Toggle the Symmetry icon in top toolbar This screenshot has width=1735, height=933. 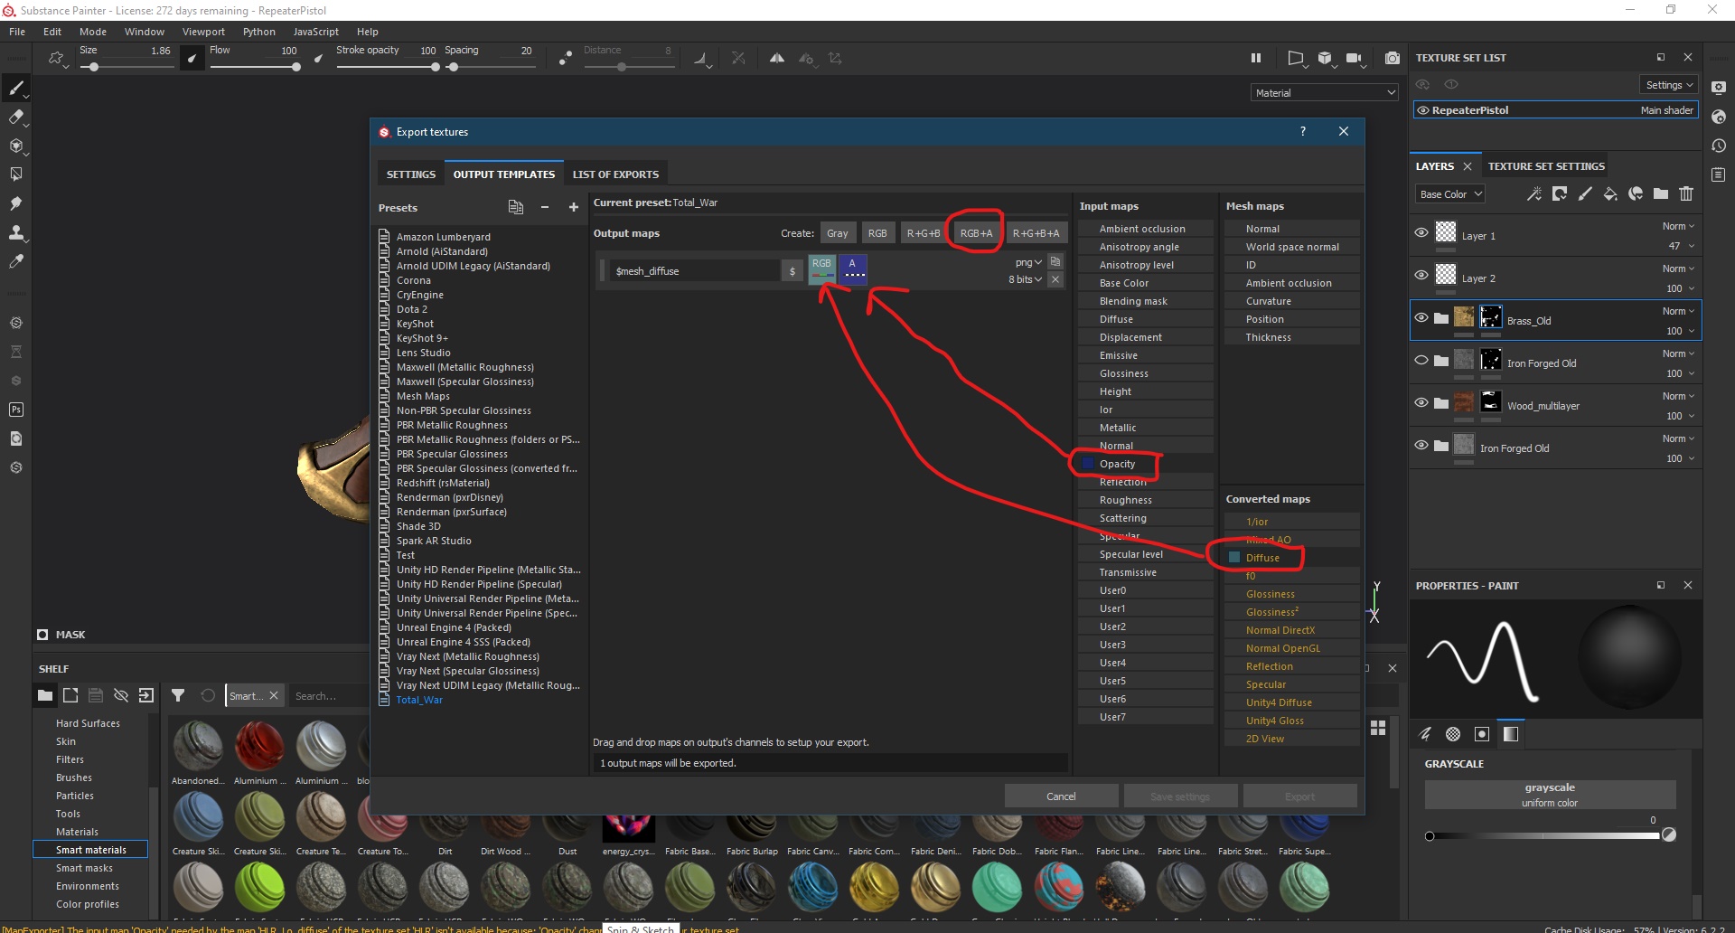777,58
